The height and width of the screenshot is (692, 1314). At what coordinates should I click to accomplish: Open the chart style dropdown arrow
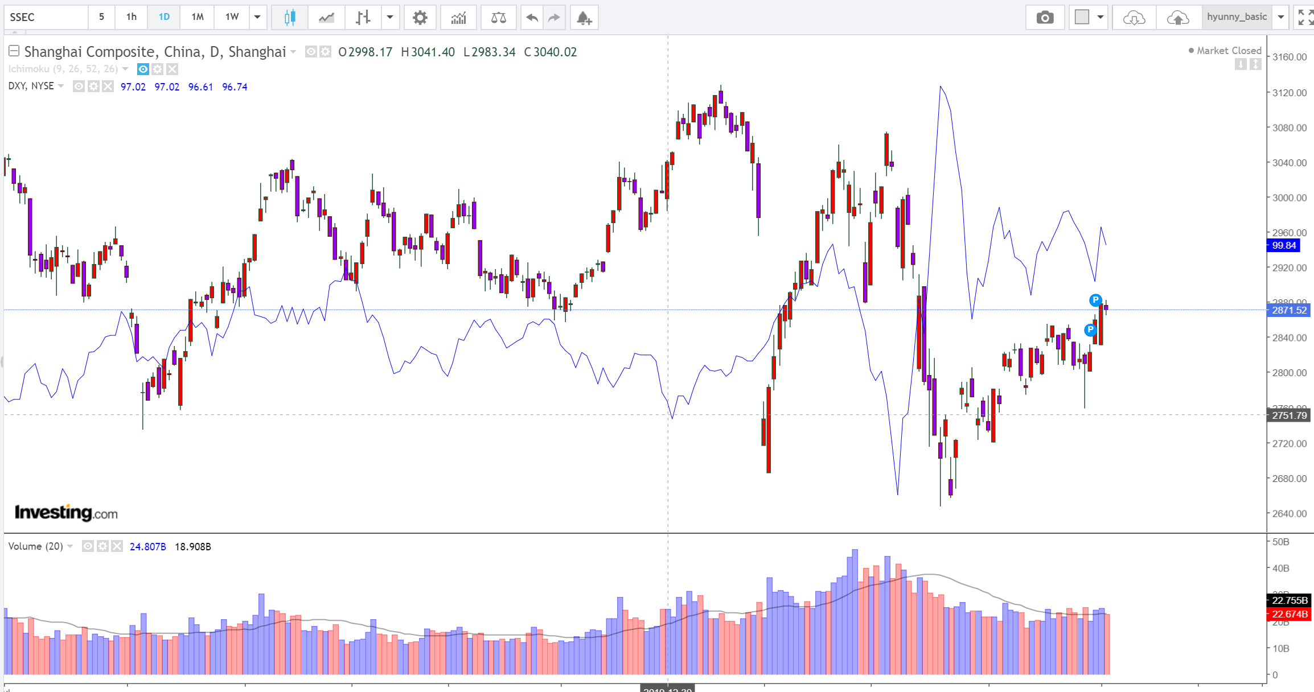click(390, 17)
